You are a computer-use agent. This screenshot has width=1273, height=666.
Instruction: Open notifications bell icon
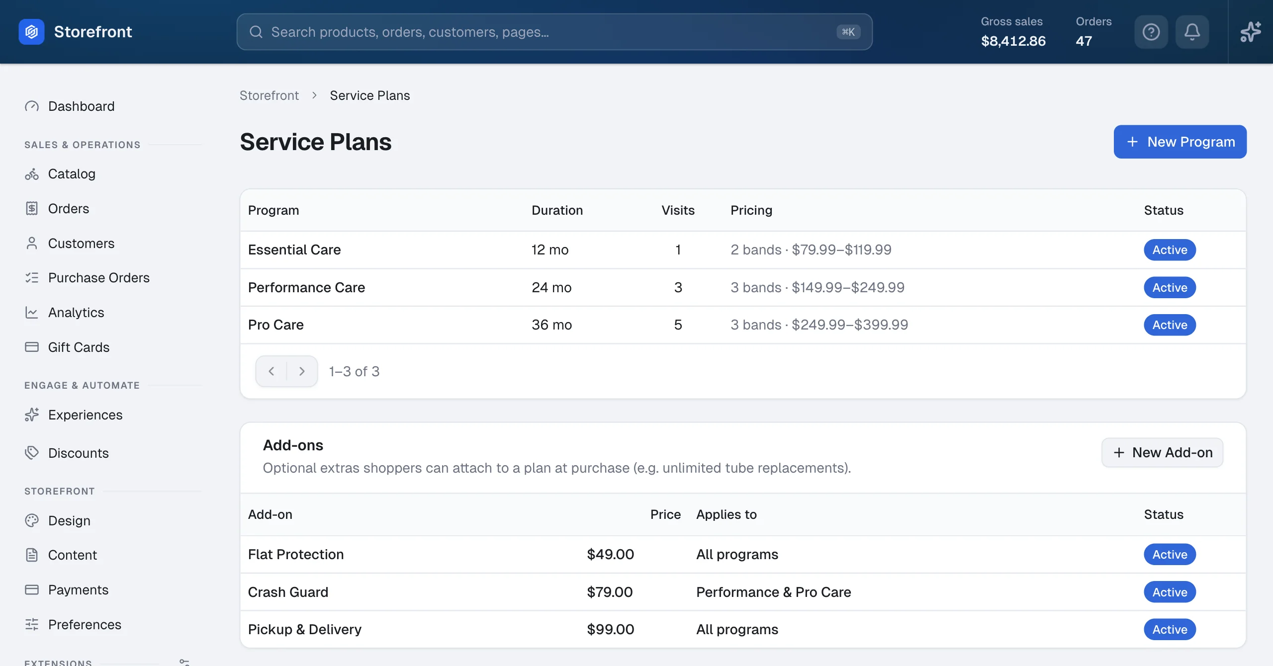click(1192, 32)
